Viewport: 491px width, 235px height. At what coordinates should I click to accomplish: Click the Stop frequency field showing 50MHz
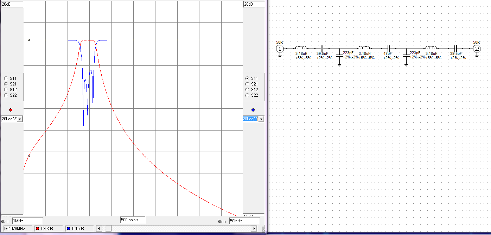coord(244,221)
